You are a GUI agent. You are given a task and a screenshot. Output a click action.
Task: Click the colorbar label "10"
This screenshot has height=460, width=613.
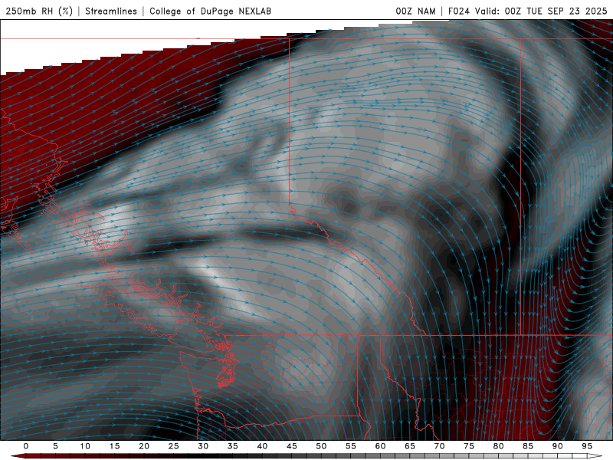[85, 446]
